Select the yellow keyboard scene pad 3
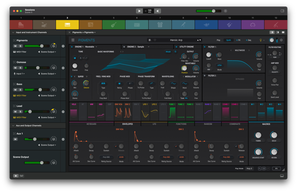Image resolution: width=297 pixels, height=192 pixels. (67, 25)
